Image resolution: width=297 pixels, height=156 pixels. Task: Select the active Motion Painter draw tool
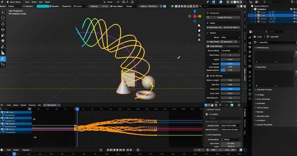tap(3, 59)
